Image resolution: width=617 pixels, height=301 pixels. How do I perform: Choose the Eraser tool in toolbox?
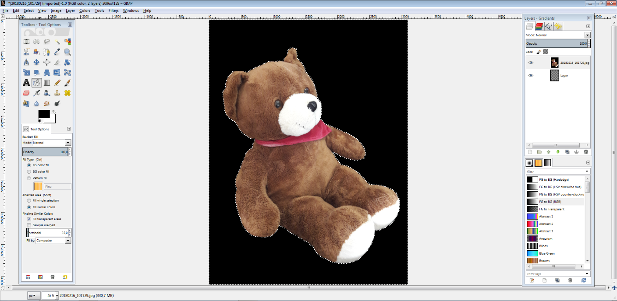[x=26, y=93]
